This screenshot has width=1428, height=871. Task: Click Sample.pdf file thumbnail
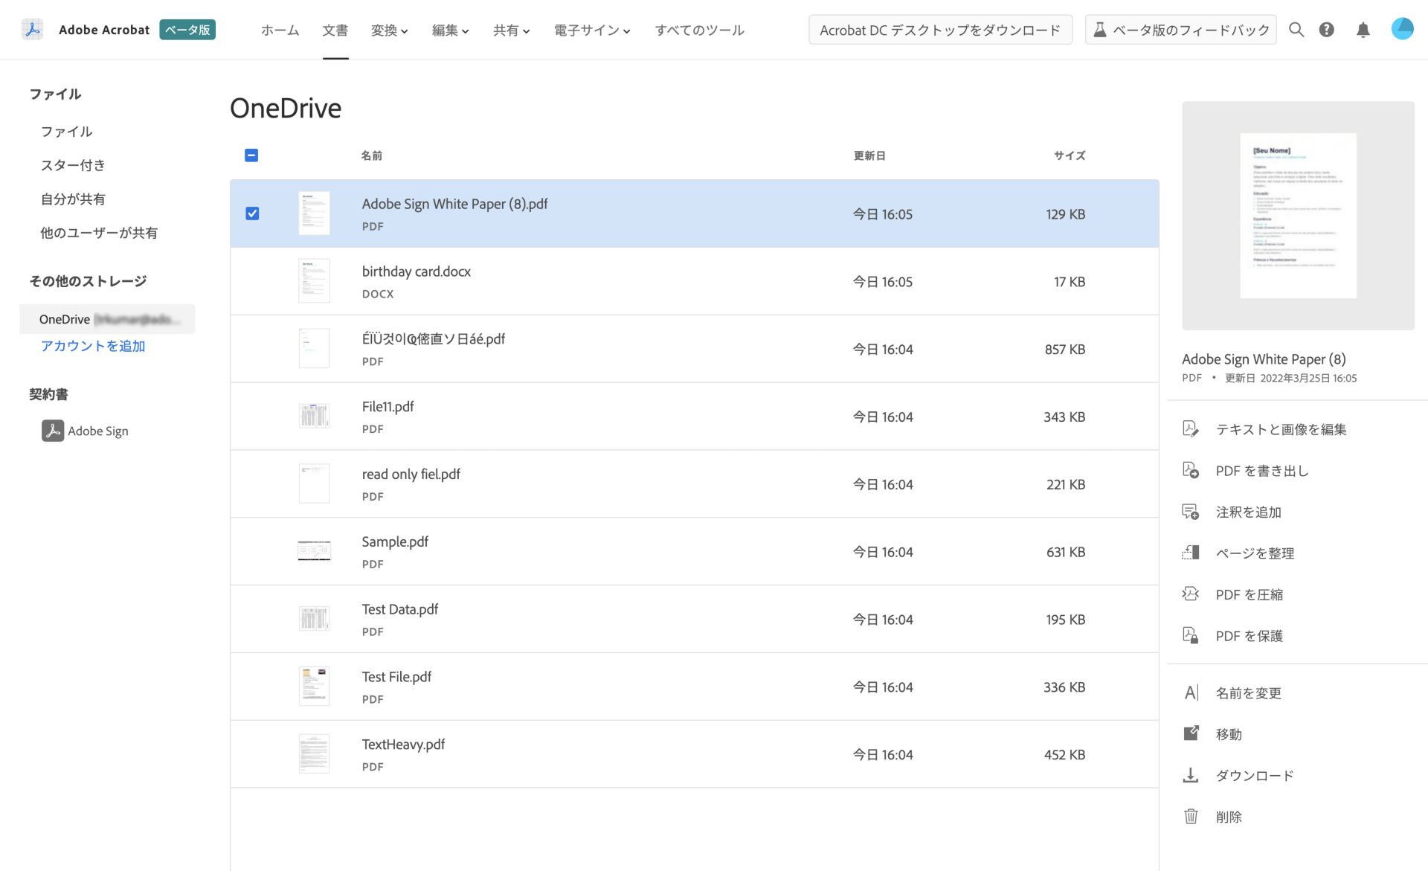[314, 551]
